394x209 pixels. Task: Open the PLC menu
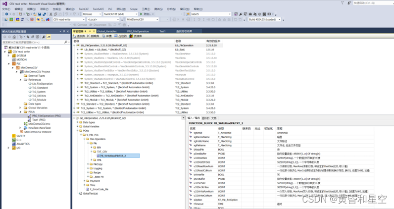click(x=110, y=9)
